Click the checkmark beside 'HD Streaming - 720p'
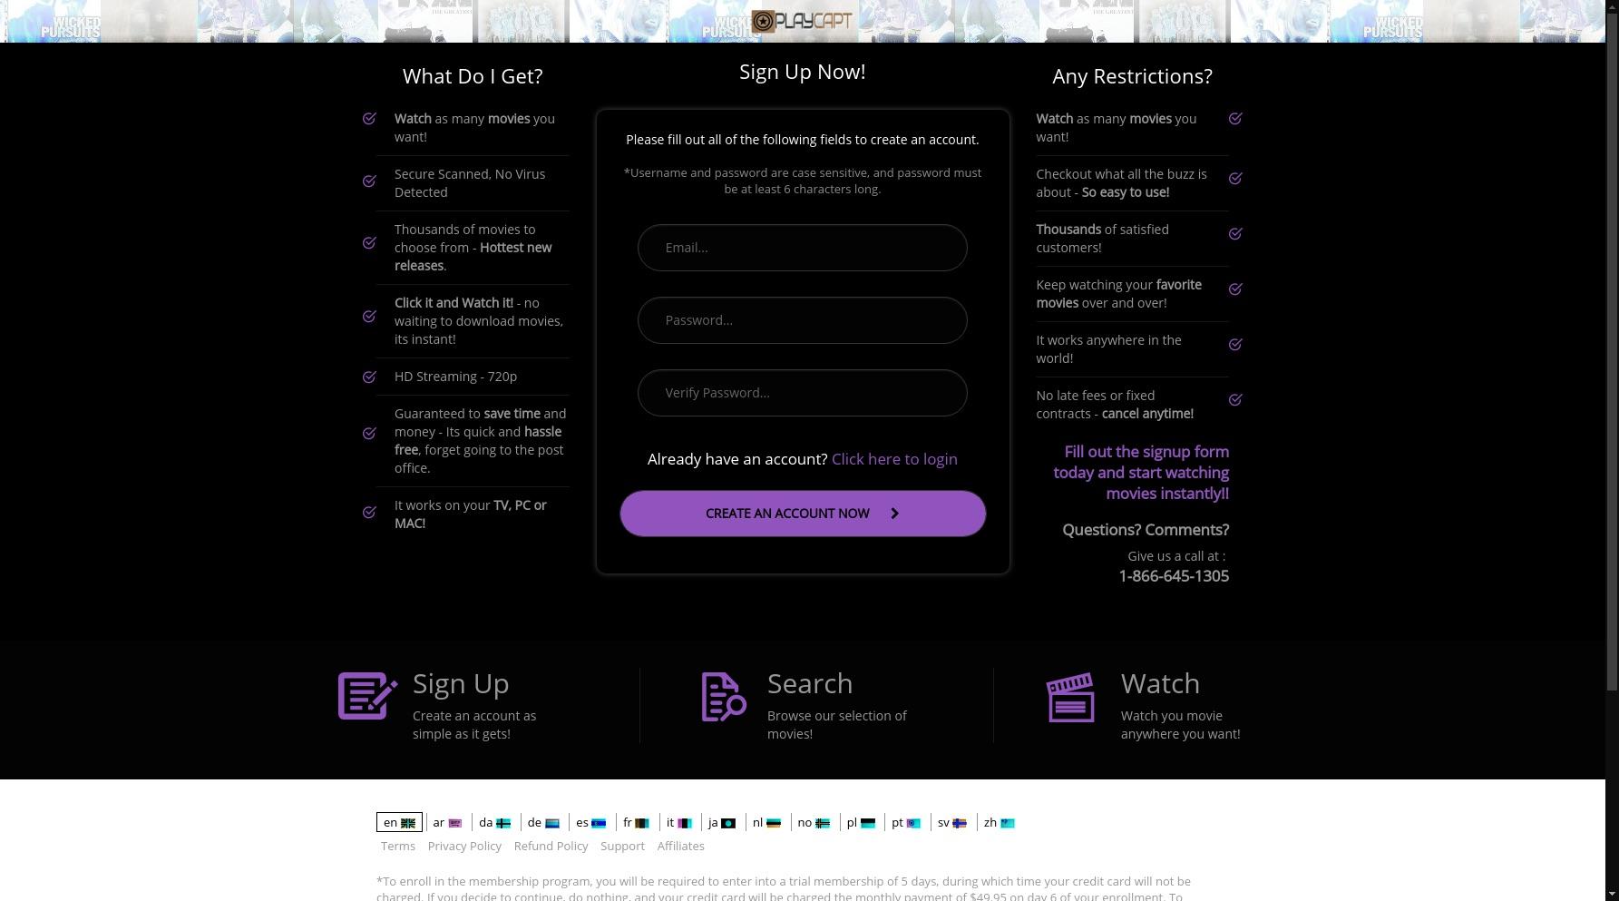The image size is (1619, 901). 369,377
